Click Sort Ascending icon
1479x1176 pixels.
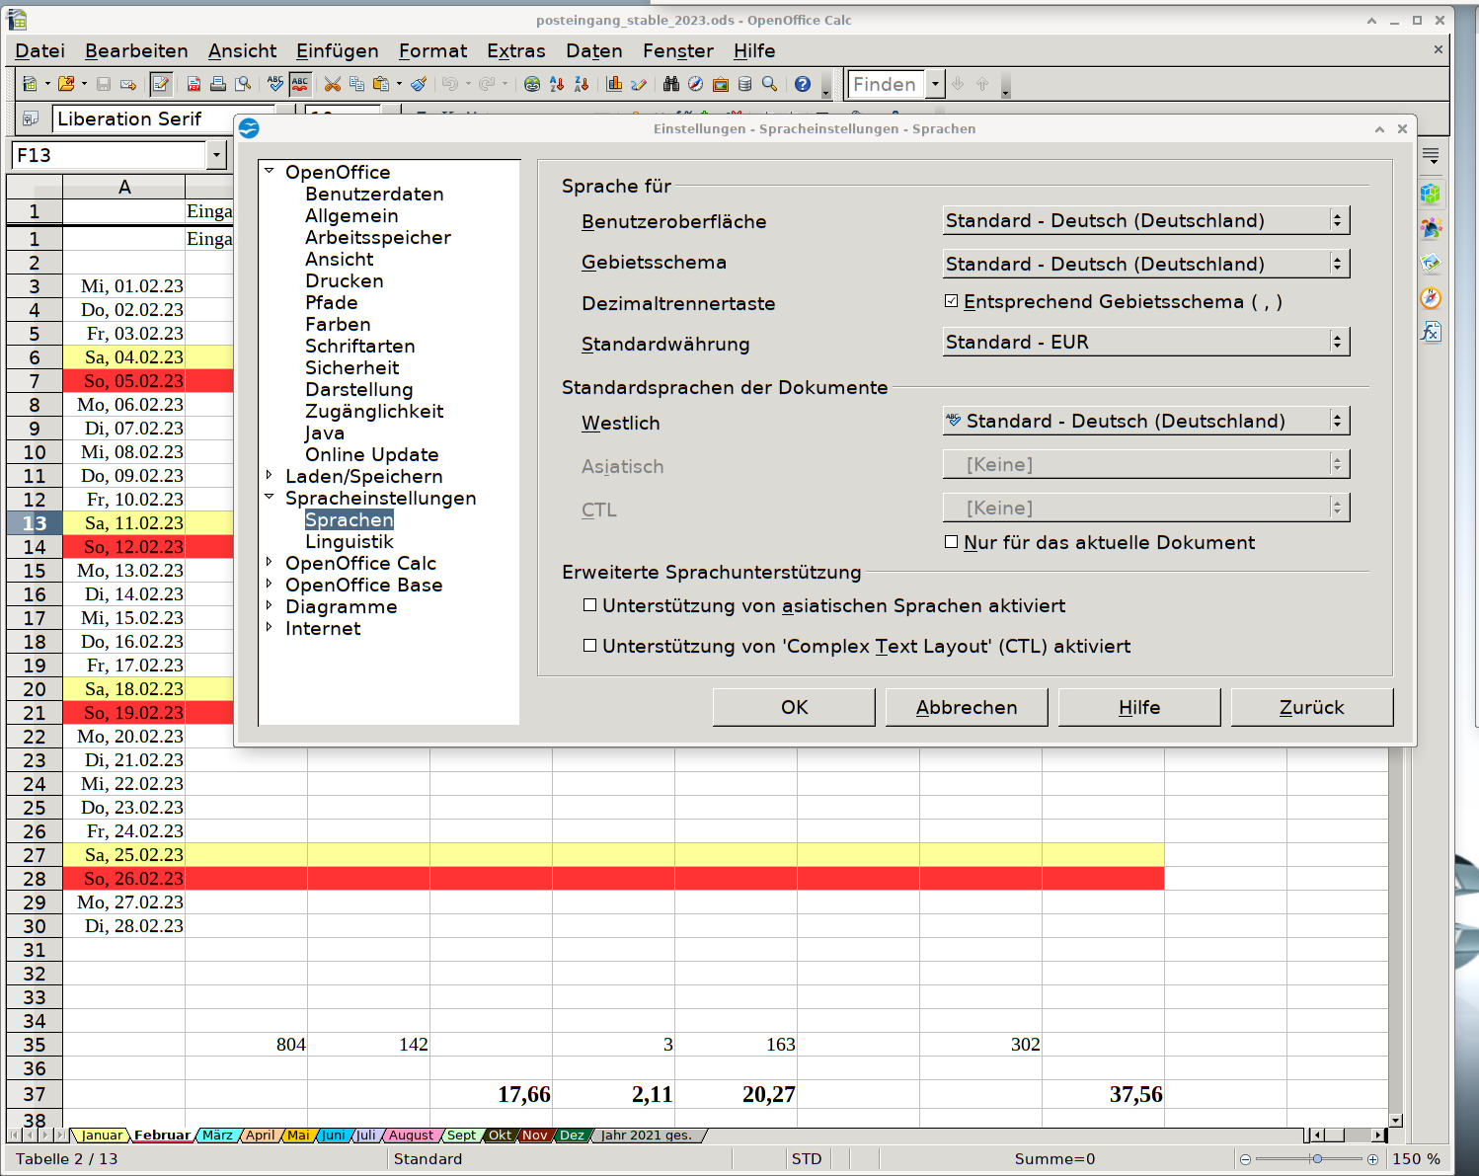click(557, 84)
